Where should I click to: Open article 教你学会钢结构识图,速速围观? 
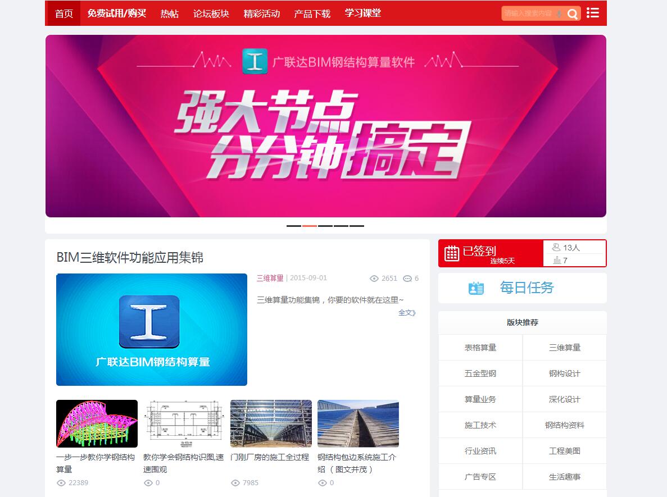183,463
